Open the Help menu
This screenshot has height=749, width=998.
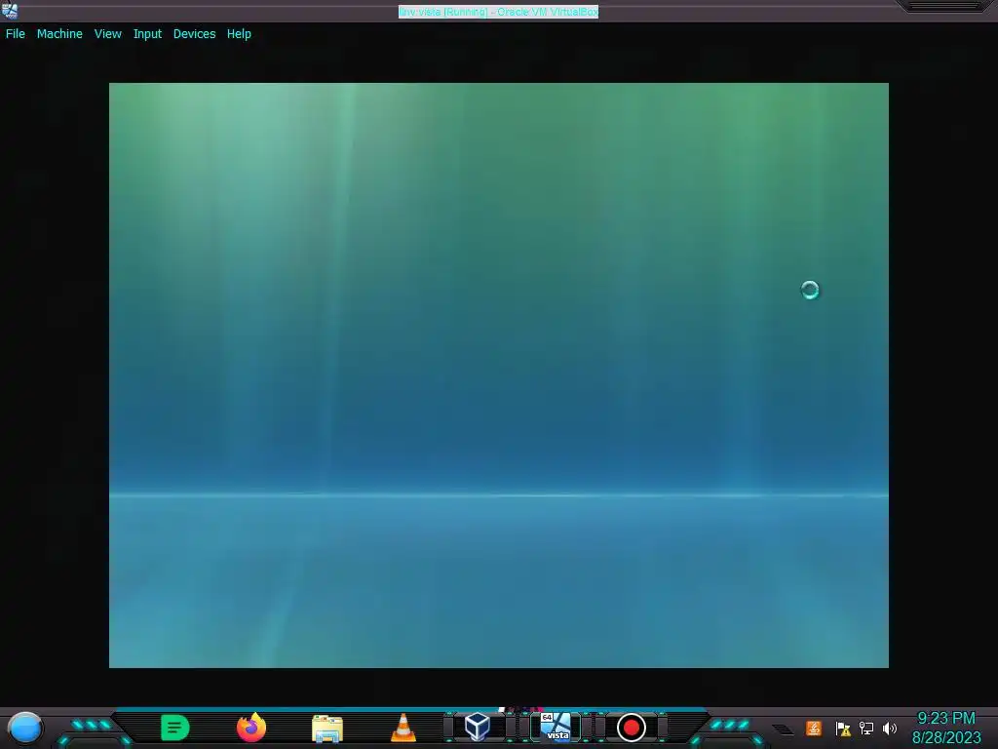coord(239,34)
